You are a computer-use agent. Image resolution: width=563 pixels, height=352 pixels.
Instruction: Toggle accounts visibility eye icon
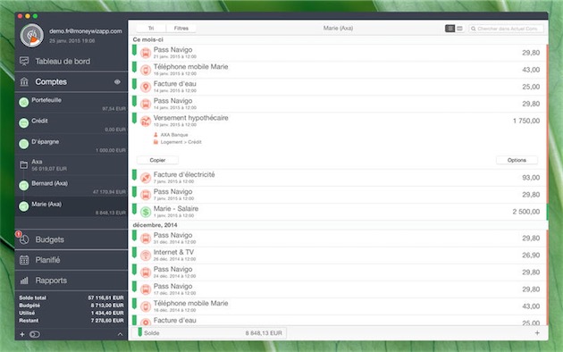click(117, 82)
